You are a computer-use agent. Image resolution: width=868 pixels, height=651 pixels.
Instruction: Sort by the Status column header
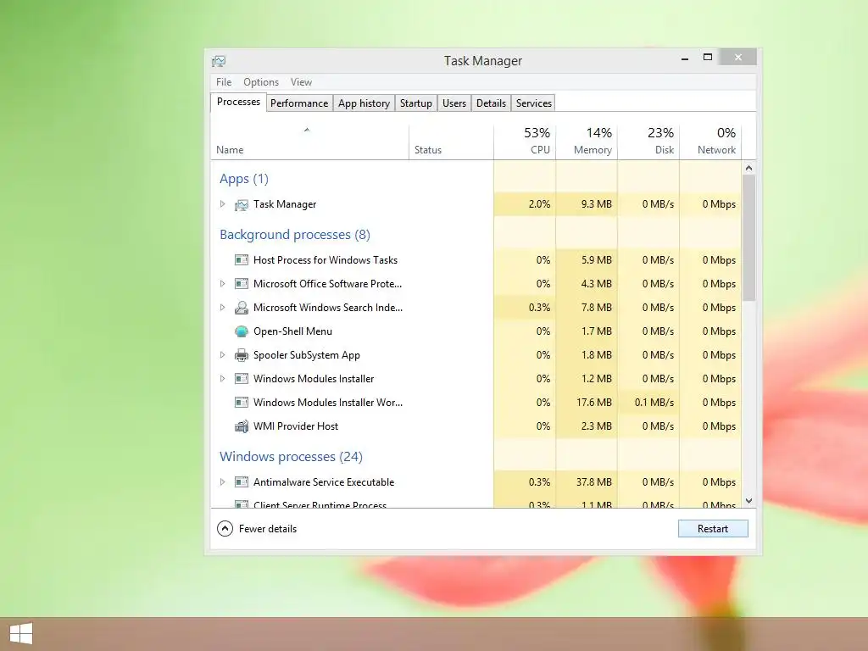(x=451, y=142)
